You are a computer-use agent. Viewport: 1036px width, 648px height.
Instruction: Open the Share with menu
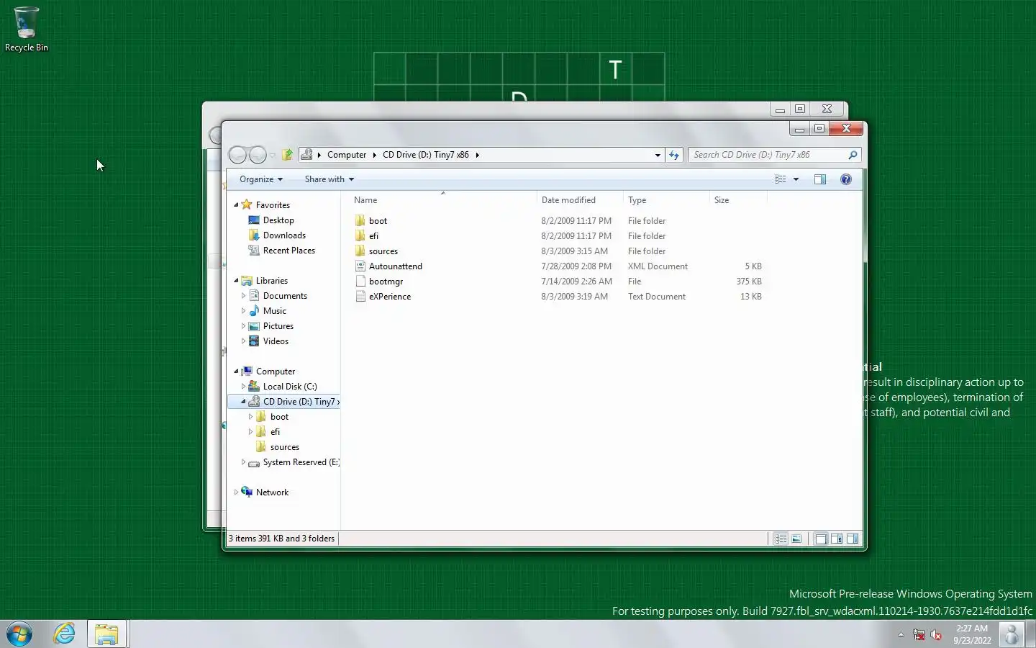pyautogui.click(x=329, y=179)
